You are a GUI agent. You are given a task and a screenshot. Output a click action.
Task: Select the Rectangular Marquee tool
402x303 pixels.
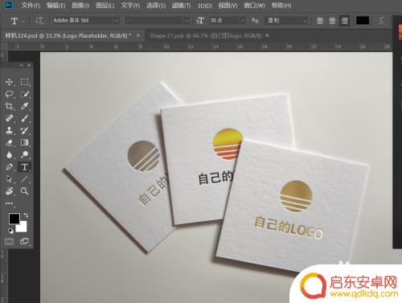(24, 82)
